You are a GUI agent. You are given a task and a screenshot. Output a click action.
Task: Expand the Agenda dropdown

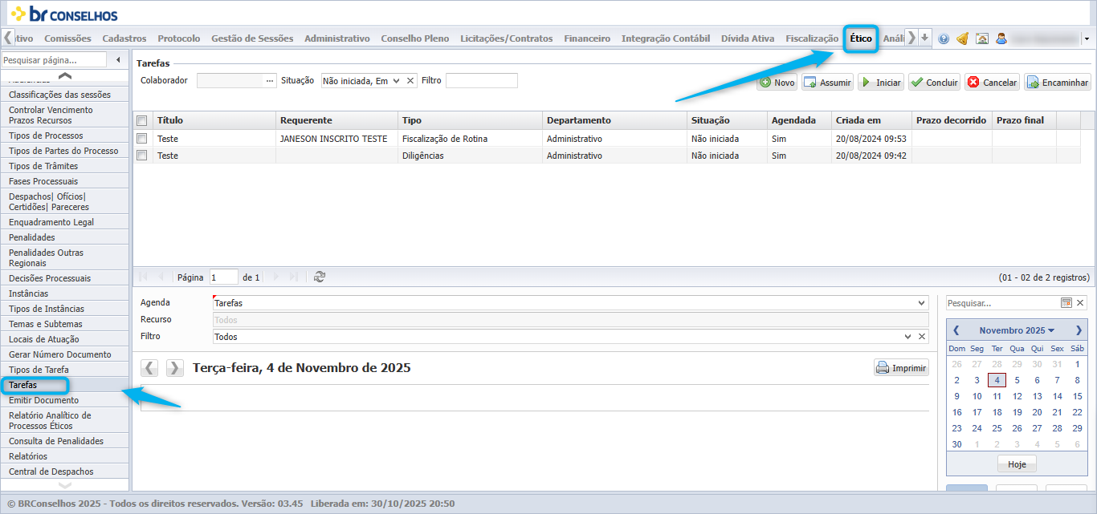pyautogui.click(x=921, y=303)
